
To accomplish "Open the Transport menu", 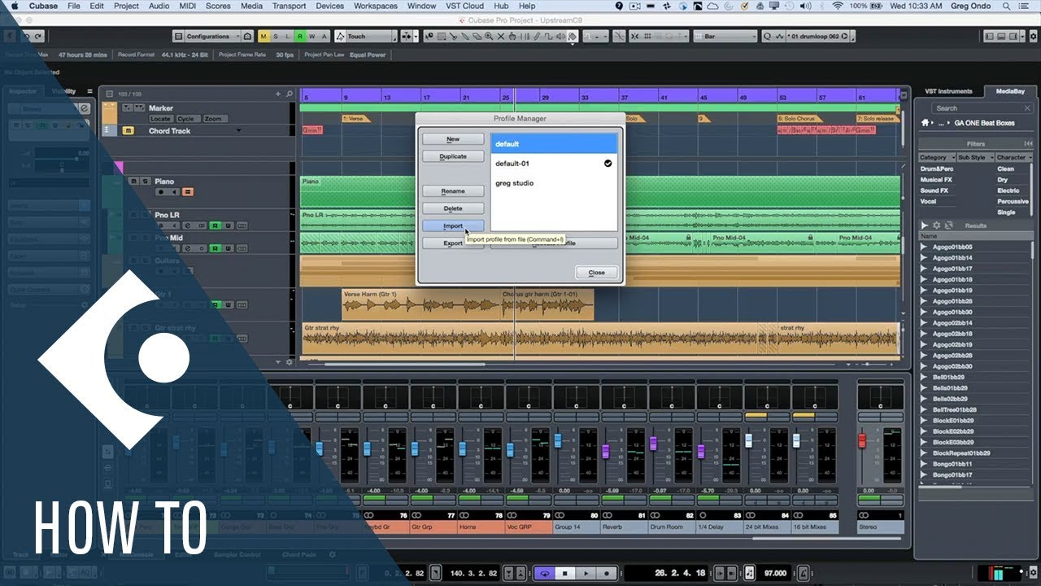I will [x=289, y=6].
